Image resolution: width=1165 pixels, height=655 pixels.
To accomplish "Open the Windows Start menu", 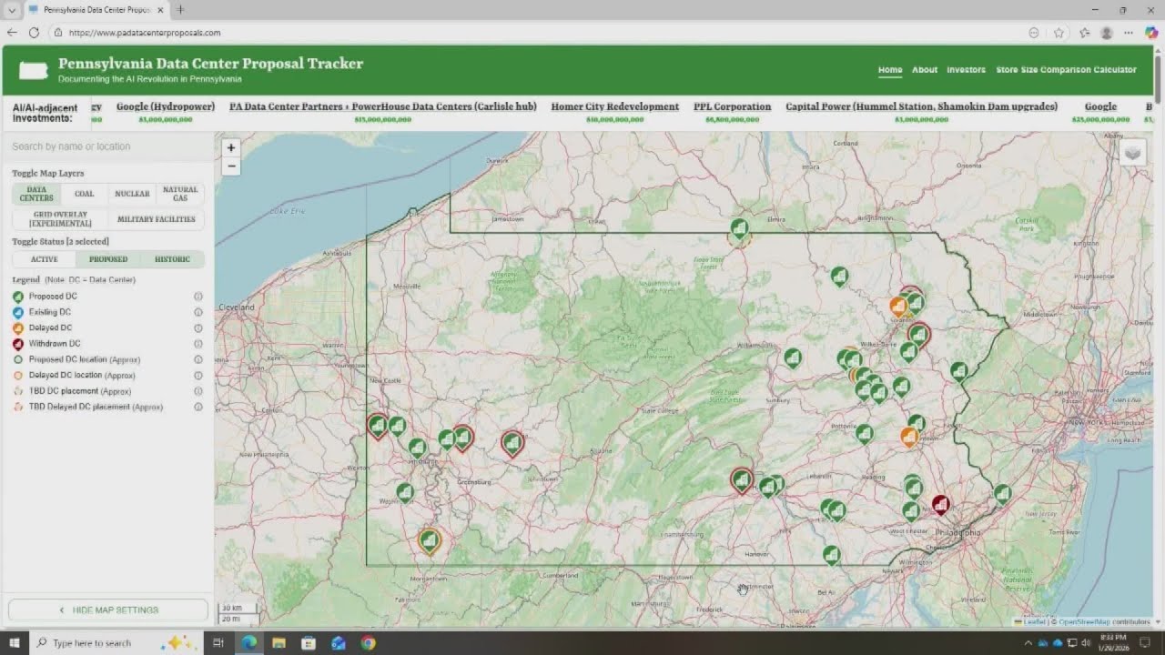I will click(15, 642).
